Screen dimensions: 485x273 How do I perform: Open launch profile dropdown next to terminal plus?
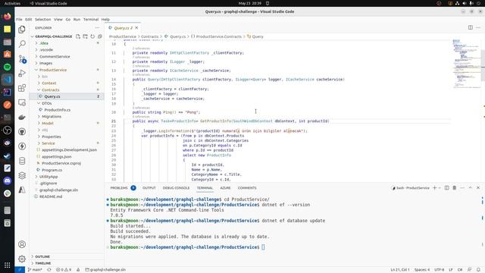pos(440,188)
